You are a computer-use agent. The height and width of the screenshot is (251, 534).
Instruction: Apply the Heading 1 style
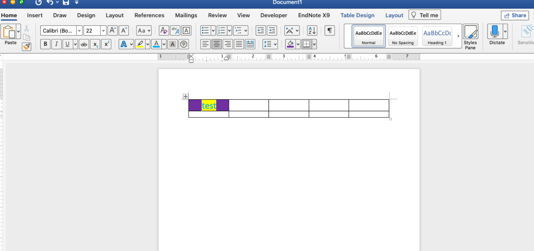coord(437,36)
